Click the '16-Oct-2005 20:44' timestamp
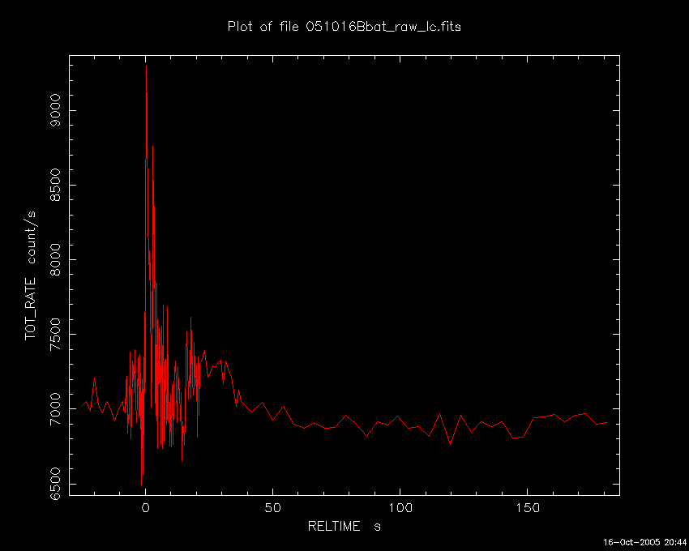Viewport: 689px width, 551px height. click(x=644, y=542)
